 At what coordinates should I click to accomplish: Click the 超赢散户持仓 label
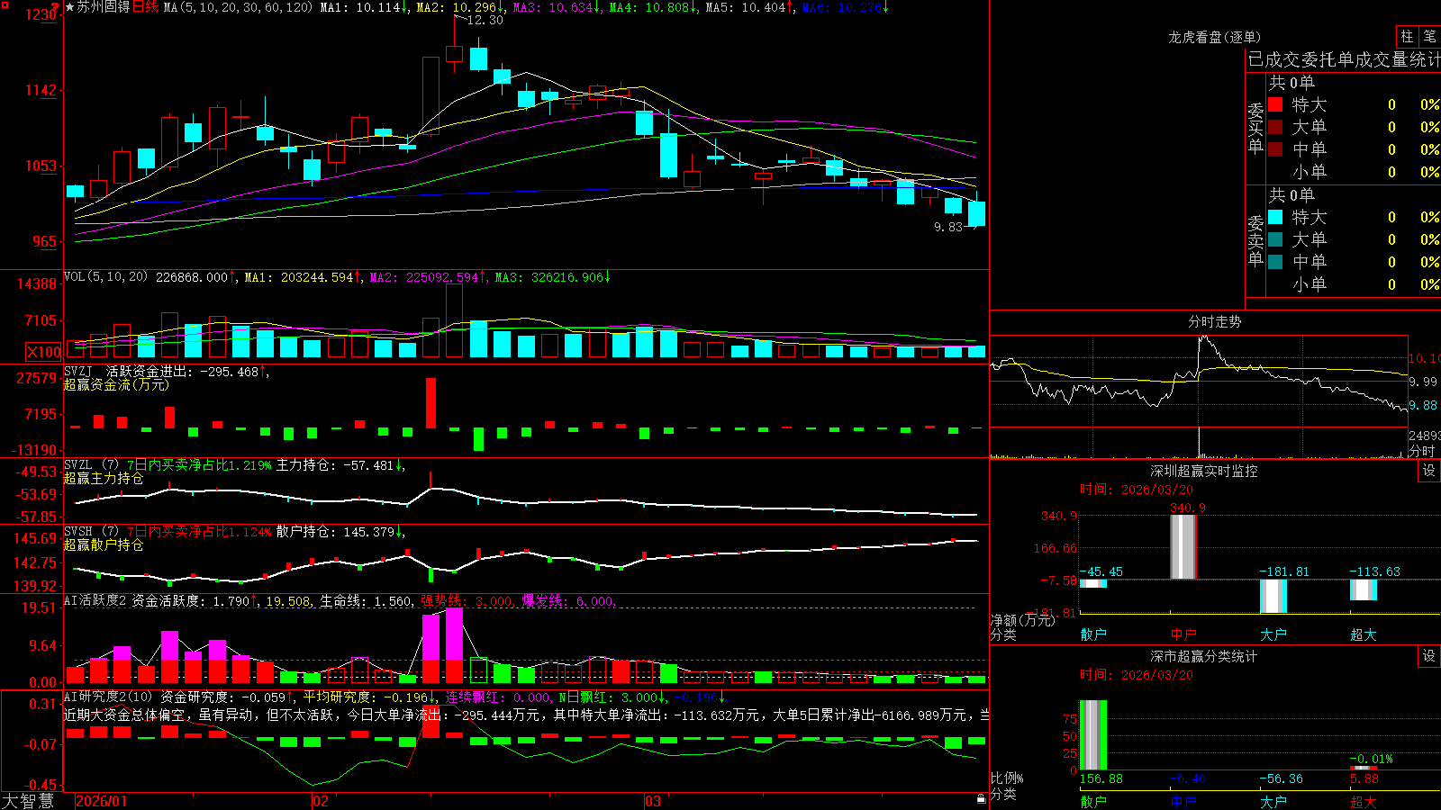point(104,544)
